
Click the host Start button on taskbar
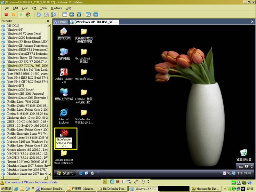click(x=6, y=188)
